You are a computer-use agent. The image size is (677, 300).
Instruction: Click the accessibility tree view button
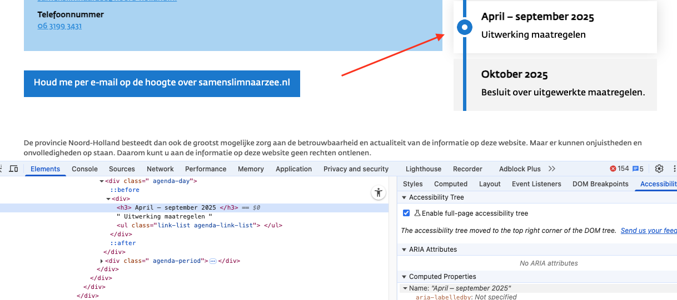point(379,193)
